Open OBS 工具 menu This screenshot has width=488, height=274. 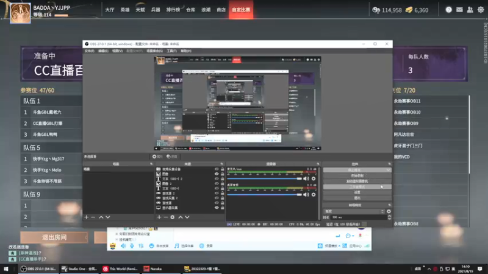(171, 51)
